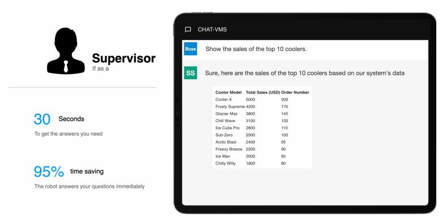Viewport: 446px width, 219px height.
Task: Click the Order Number column header
Action: [295, 92]
